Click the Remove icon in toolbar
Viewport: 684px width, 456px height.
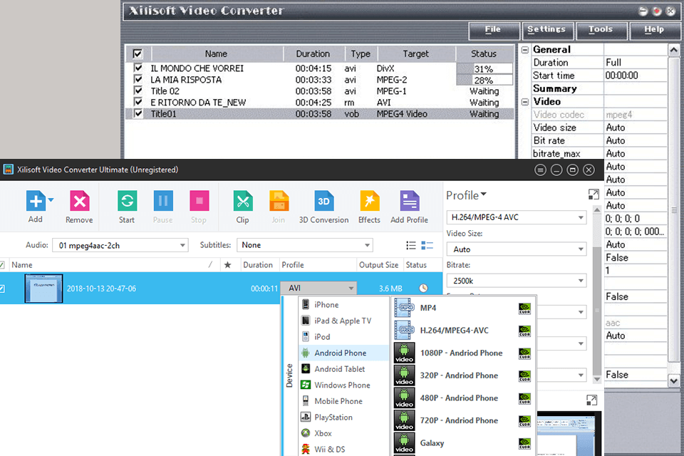79,202
